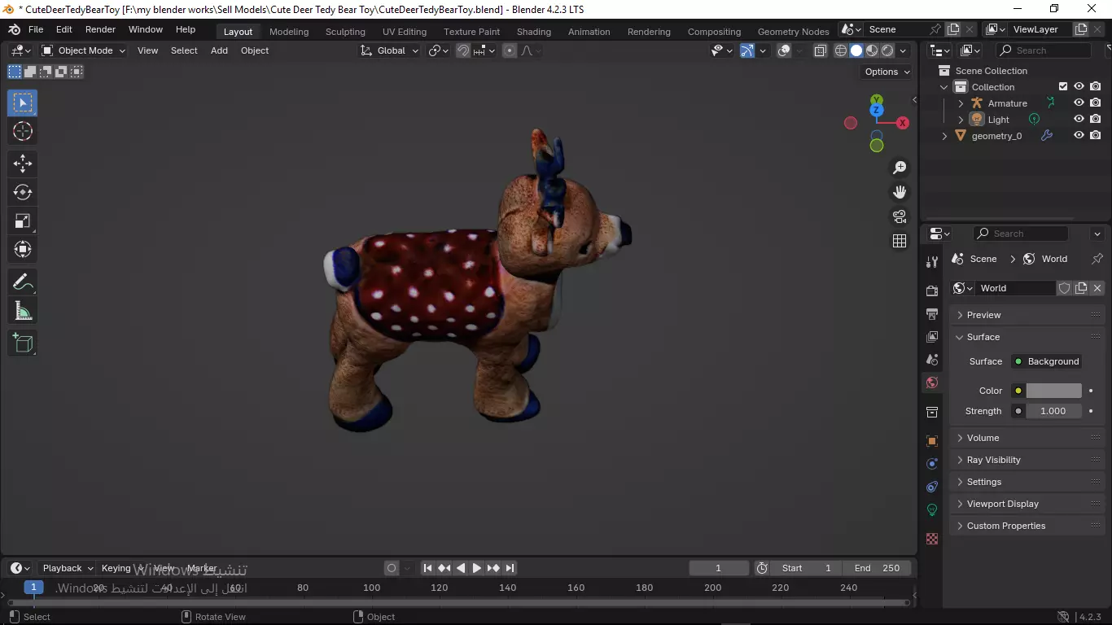Toggle the camera view icon
The height and width of the screenshot is (625, 1112).
900,216
